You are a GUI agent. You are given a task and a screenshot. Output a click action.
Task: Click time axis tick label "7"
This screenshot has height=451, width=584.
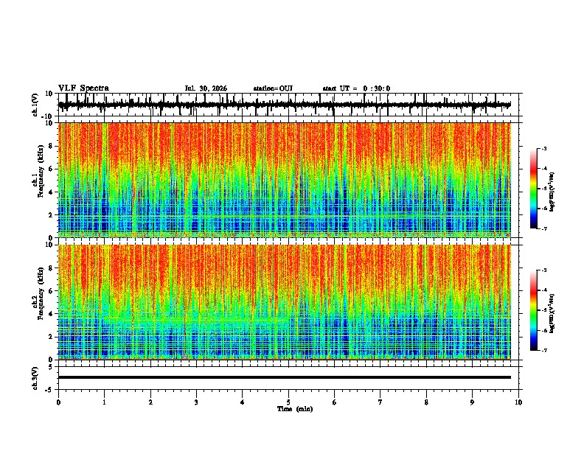pyautogui.click(x=380, y=402)
